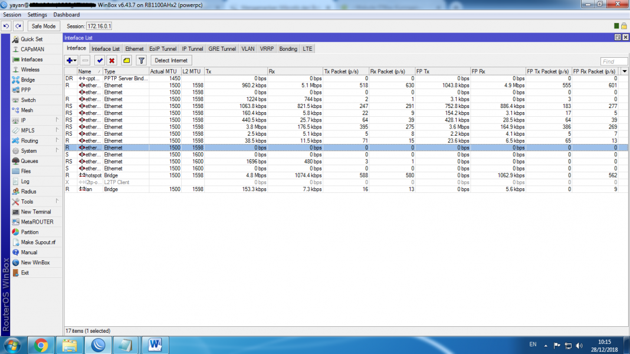Open New WinBox in sidebar
630x354 pixels.
[x=35, y=263]
